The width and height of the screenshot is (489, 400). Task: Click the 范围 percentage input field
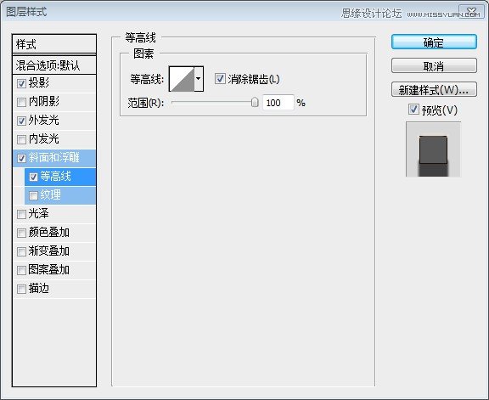(x=278, y=103)
